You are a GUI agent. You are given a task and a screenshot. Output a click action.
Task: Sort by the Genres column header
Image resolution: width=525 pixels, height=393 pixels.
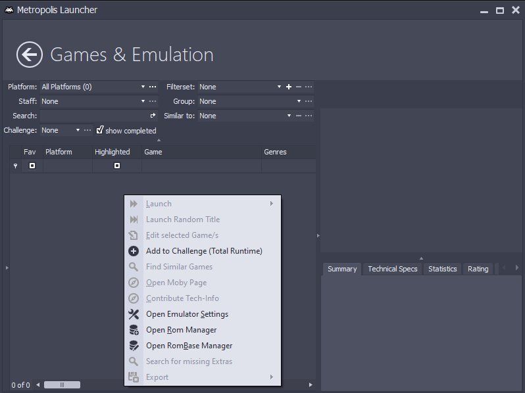tap(289, 152)
